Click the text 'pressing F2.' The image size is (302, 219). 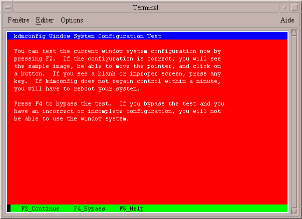(35, 59)
